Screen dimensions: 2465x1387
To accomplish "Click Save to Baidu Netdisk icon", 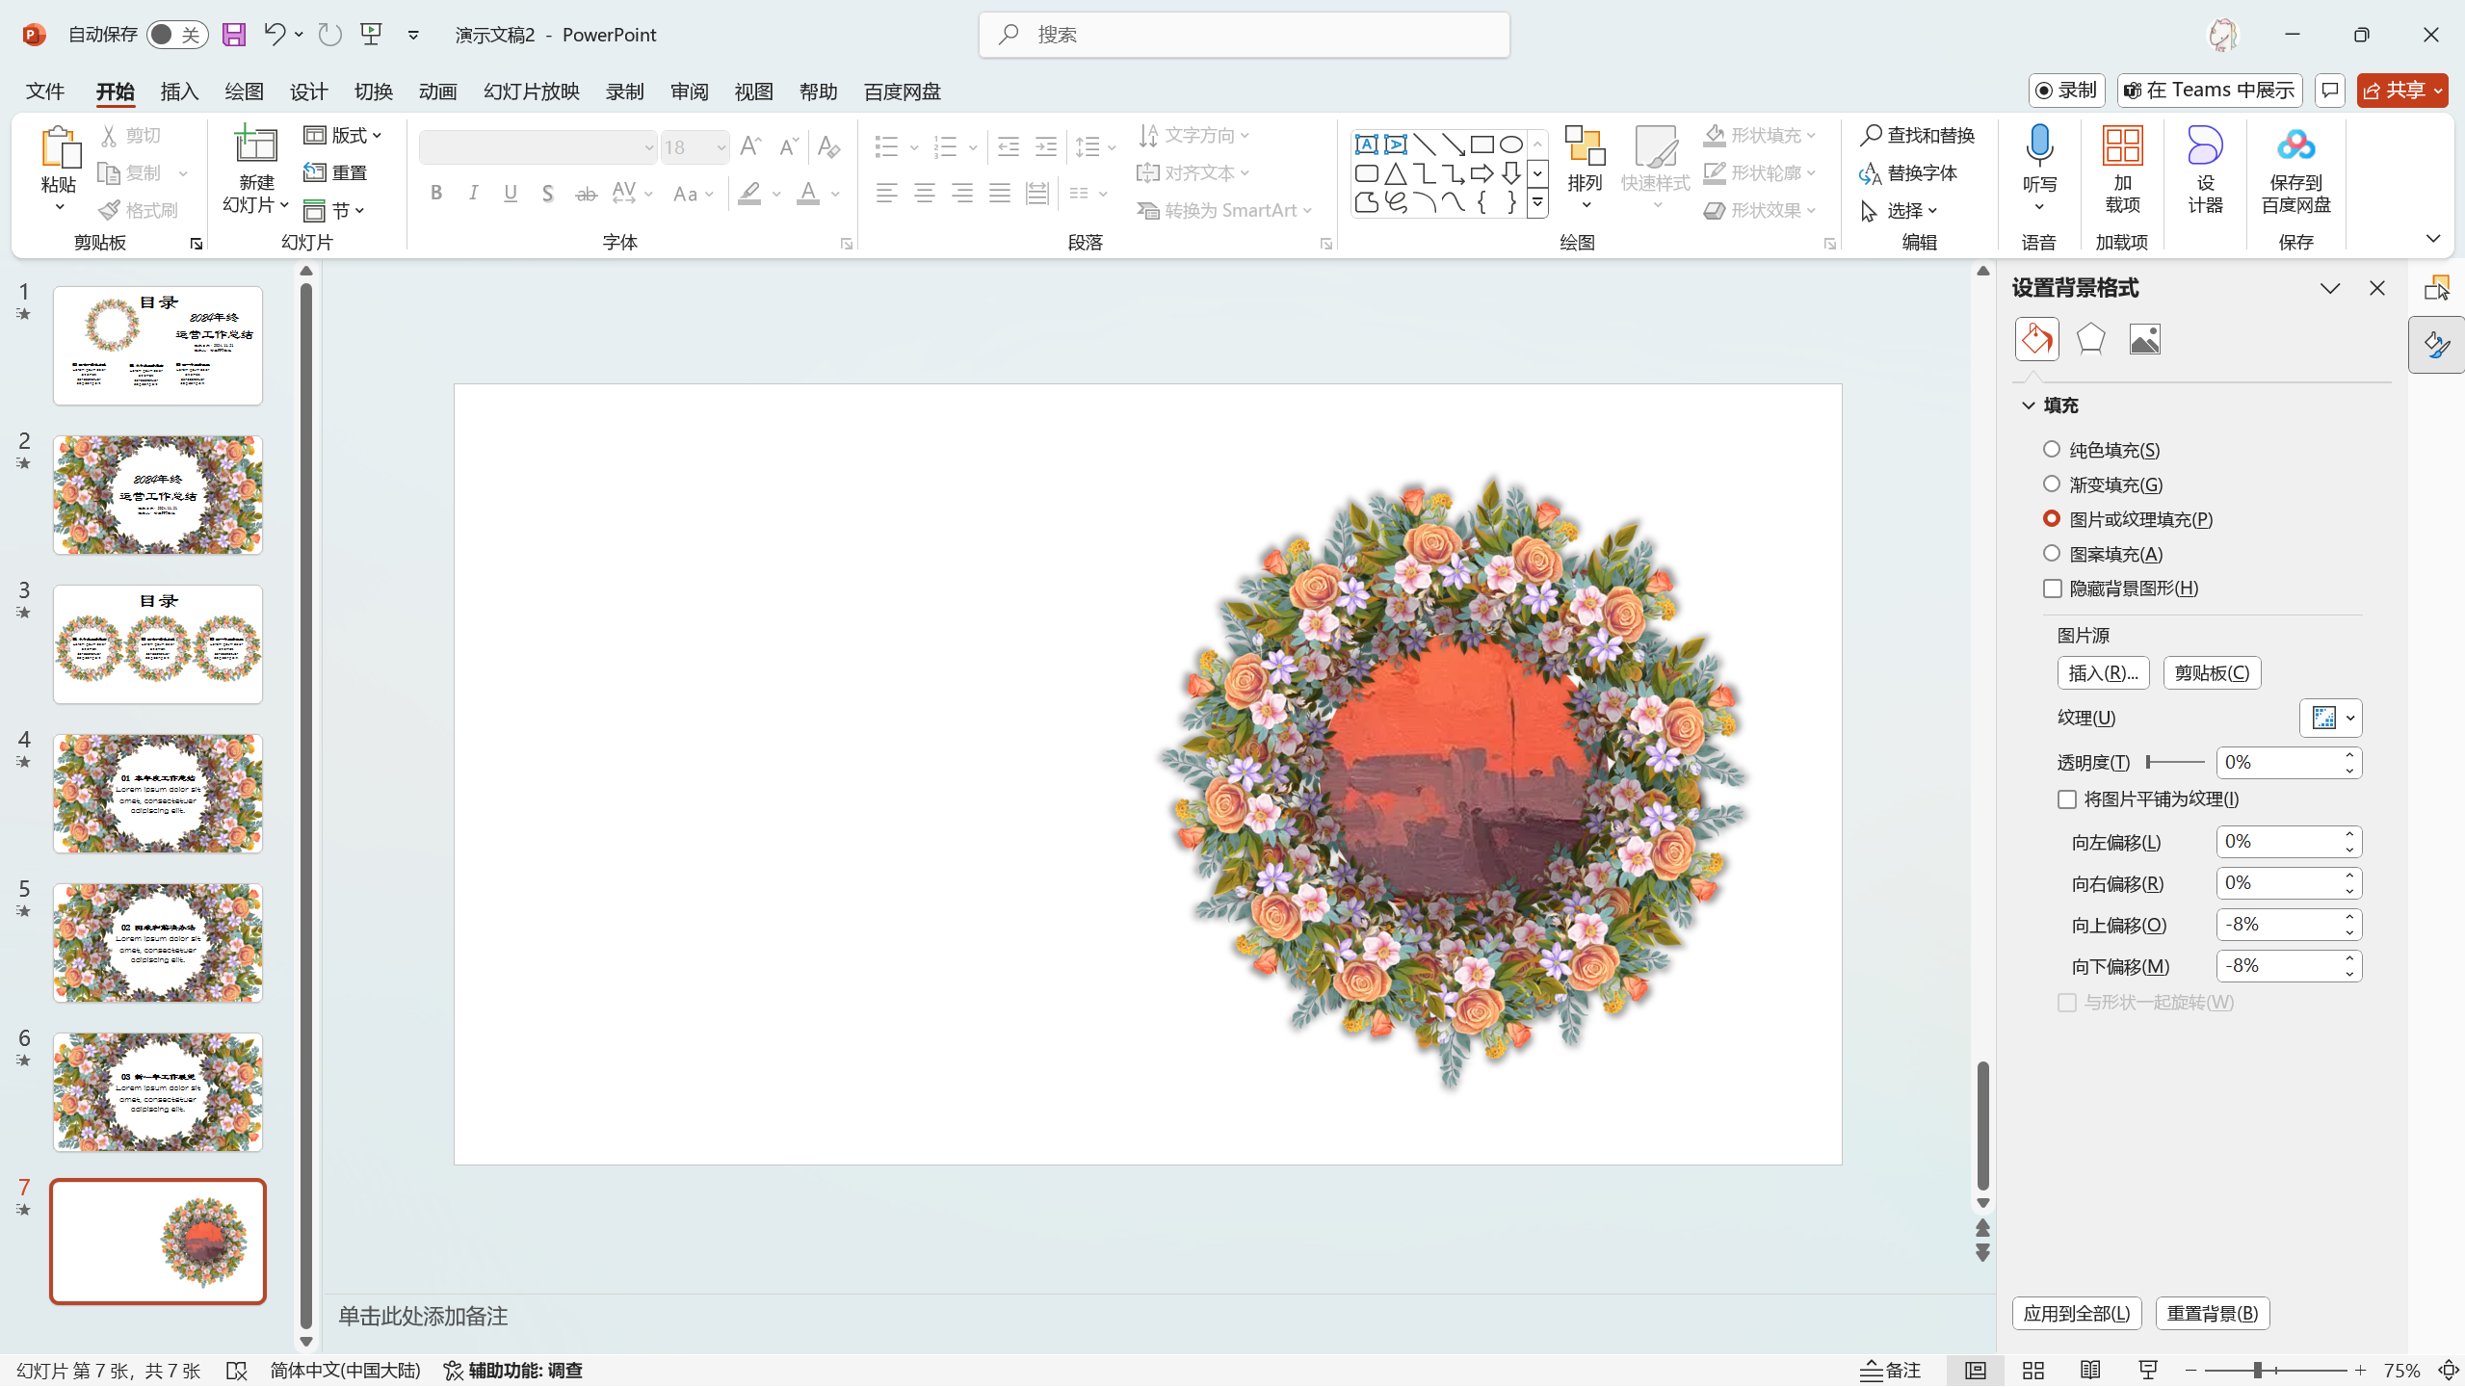I will point(2296,144).
